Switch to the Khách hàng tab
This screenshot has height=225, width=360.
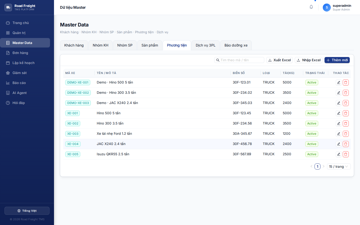(74, 45)
